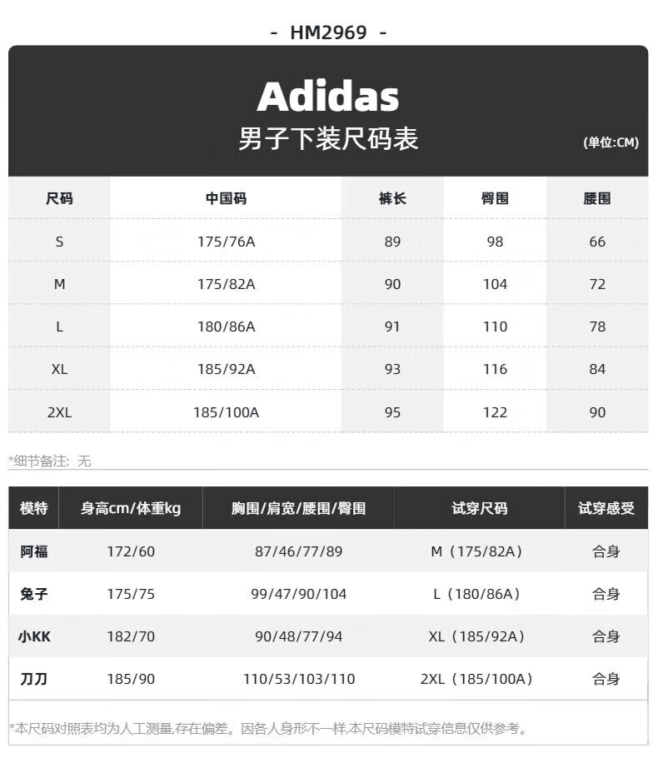Select the 腰围 column header
Image resolution: width=658 pixels, height=763 pixels.
pos(597,198)
